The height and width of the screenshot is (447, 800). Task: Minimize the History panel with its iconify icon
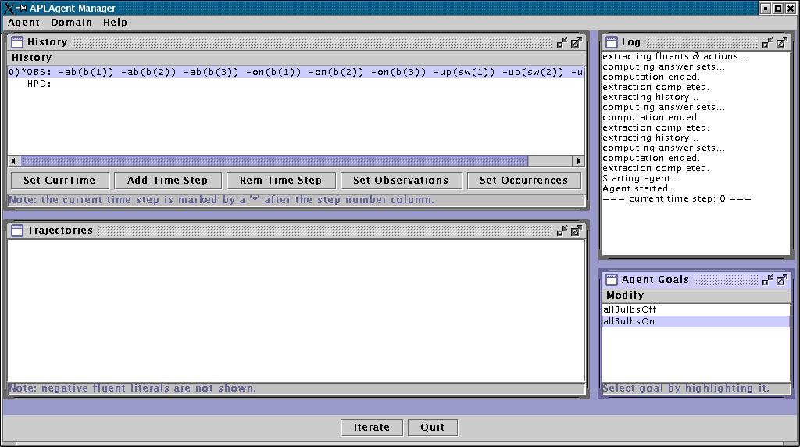tap(562, 42)
